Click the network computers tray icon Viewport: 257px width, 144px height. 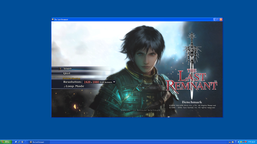tap(243, 142)
